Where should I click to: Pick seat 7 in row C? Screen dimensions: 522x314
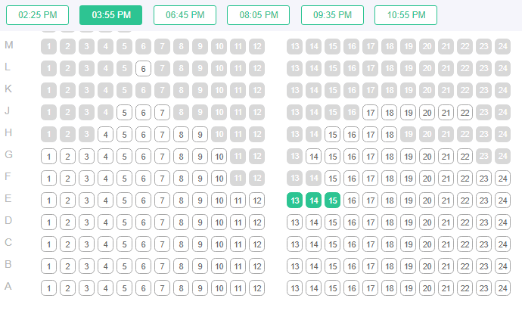pyautogui.click(x=163, y=244)
